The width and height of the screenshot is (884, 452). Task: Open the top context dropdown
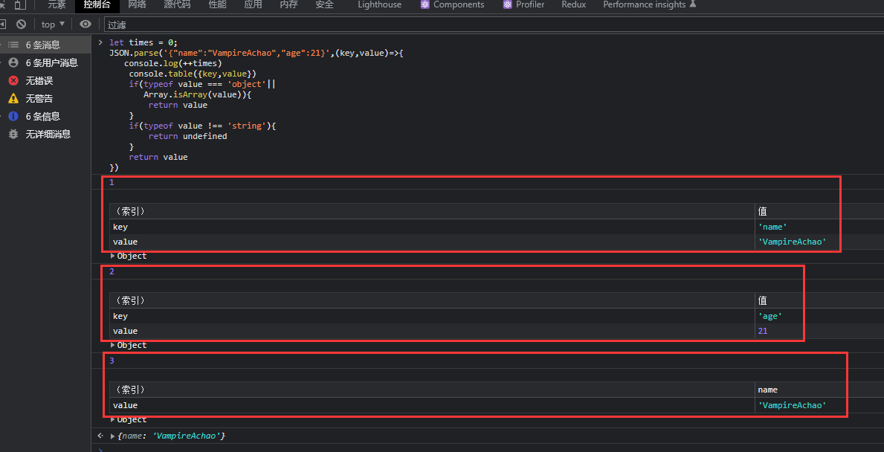tap(53, 25)
